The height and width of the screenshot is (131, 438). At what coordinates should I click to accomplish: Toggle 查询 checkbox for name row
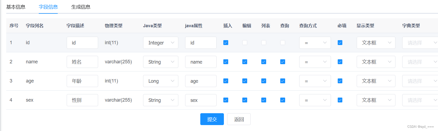click(x=283, y=62)
